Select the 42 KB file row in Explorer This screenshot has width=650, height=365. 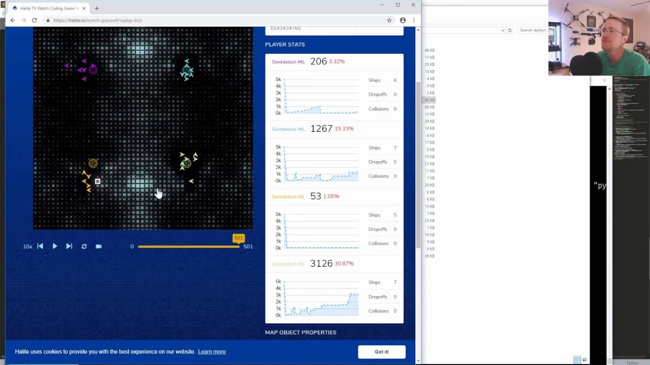click(x=430, y=100)
